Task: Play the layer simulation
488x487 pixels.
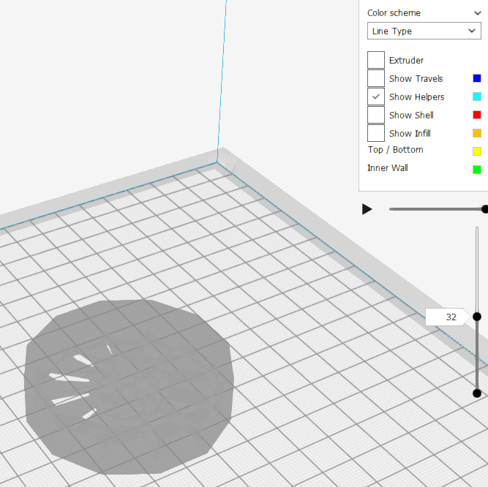Action: click(x=367, y=209)
